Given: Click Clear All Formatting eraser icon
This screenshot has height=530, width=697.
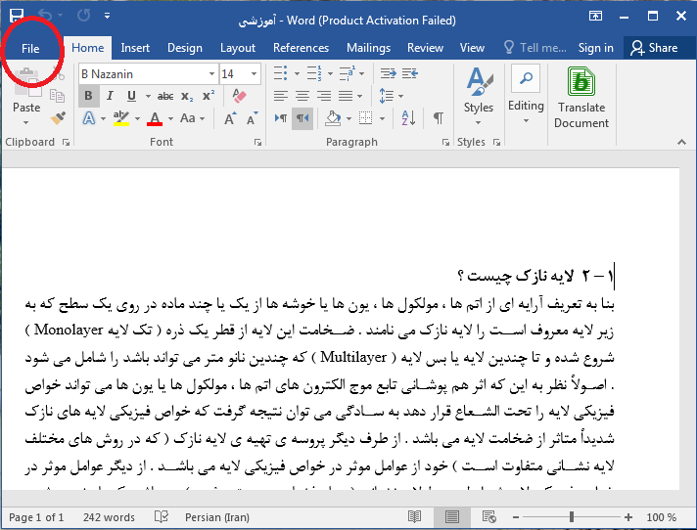Looking at the screenshot, I should 239,96.
